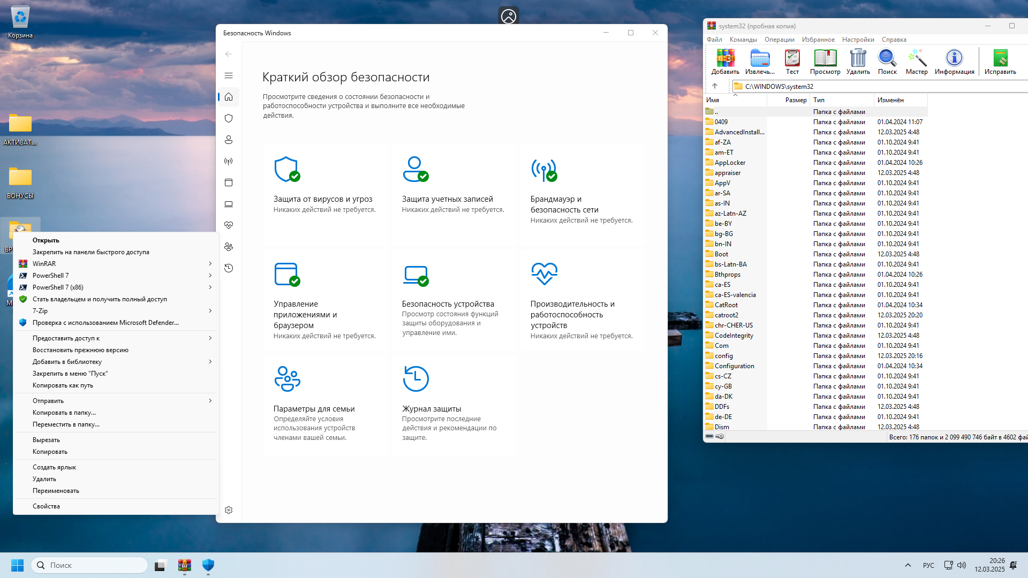Open Protection history sidebar icon
The image size is (1028, 578).
[x=229, y=268]
